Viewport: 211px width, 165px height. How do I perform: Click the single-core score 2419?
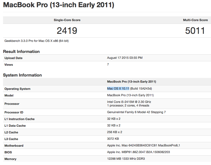(67, 31)
